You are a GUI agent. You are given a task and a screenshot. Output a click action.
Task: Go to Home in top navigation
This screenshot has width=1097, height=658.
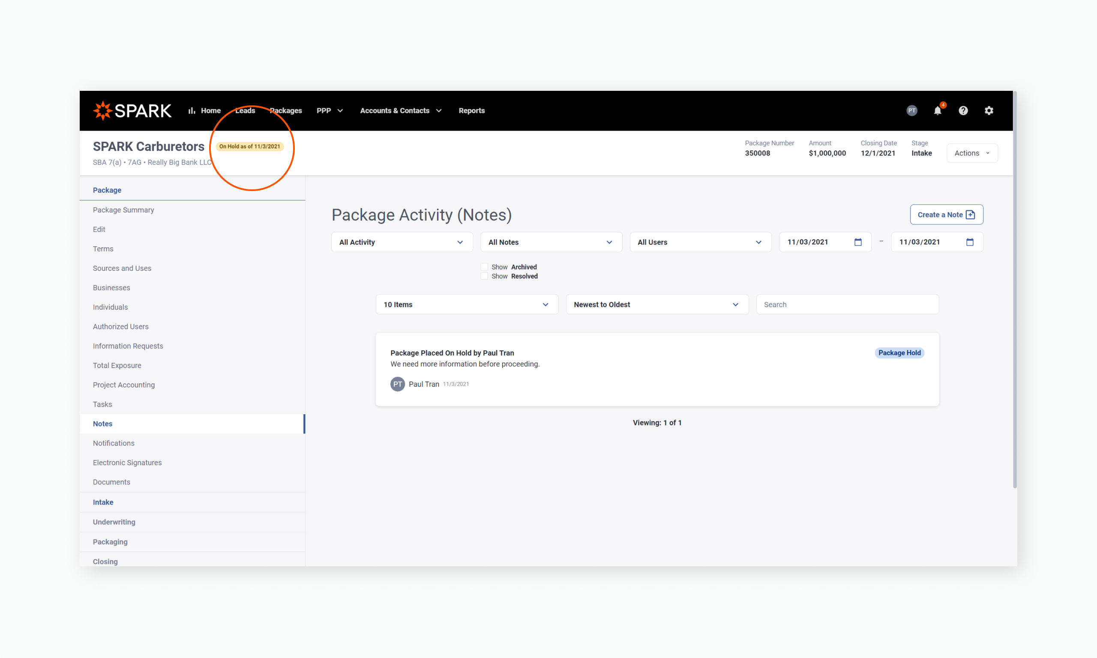pyautogui.click(x=210, y=111)
